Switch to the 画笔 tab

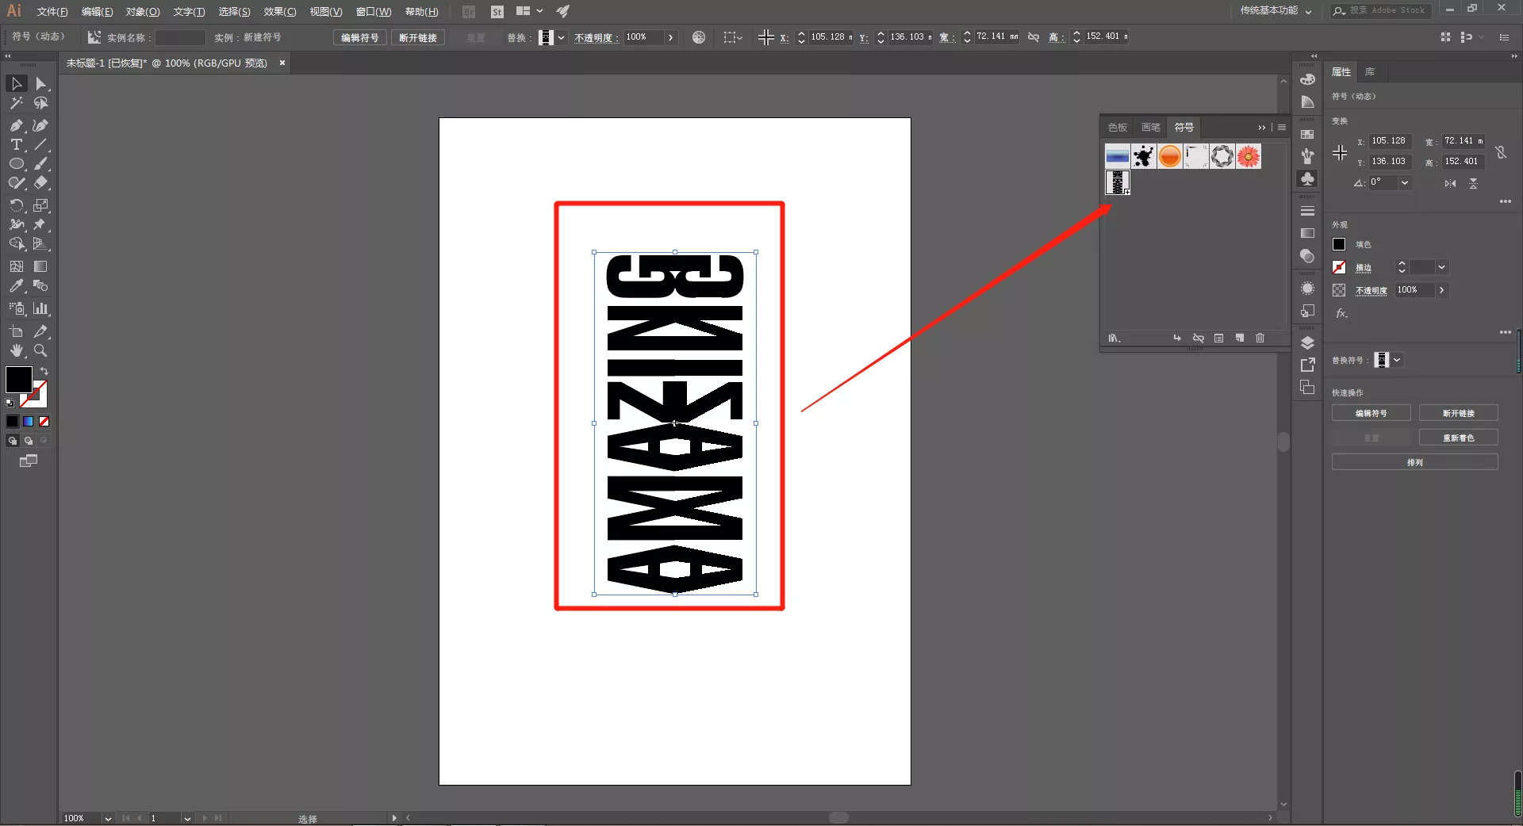[x=1150, y=128]
